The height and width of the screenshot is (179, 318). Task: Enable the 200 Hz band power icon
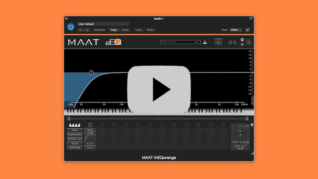click(138, 125)
